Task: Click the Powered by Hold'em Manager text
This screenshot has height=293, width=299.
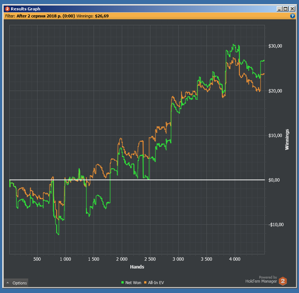Action: click(261, 279)
